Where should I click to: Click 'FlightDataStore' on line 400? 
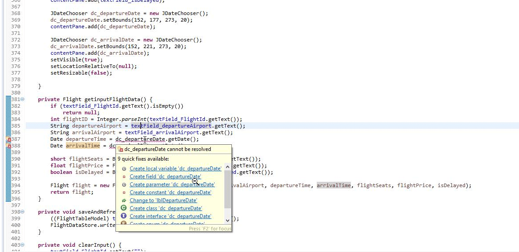[73, 225]
